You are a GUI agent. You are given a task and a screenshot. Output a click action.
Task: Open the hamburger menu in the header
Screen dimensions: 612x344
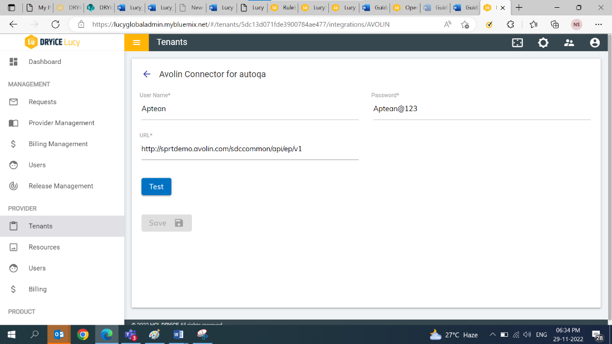coord(136,42)
